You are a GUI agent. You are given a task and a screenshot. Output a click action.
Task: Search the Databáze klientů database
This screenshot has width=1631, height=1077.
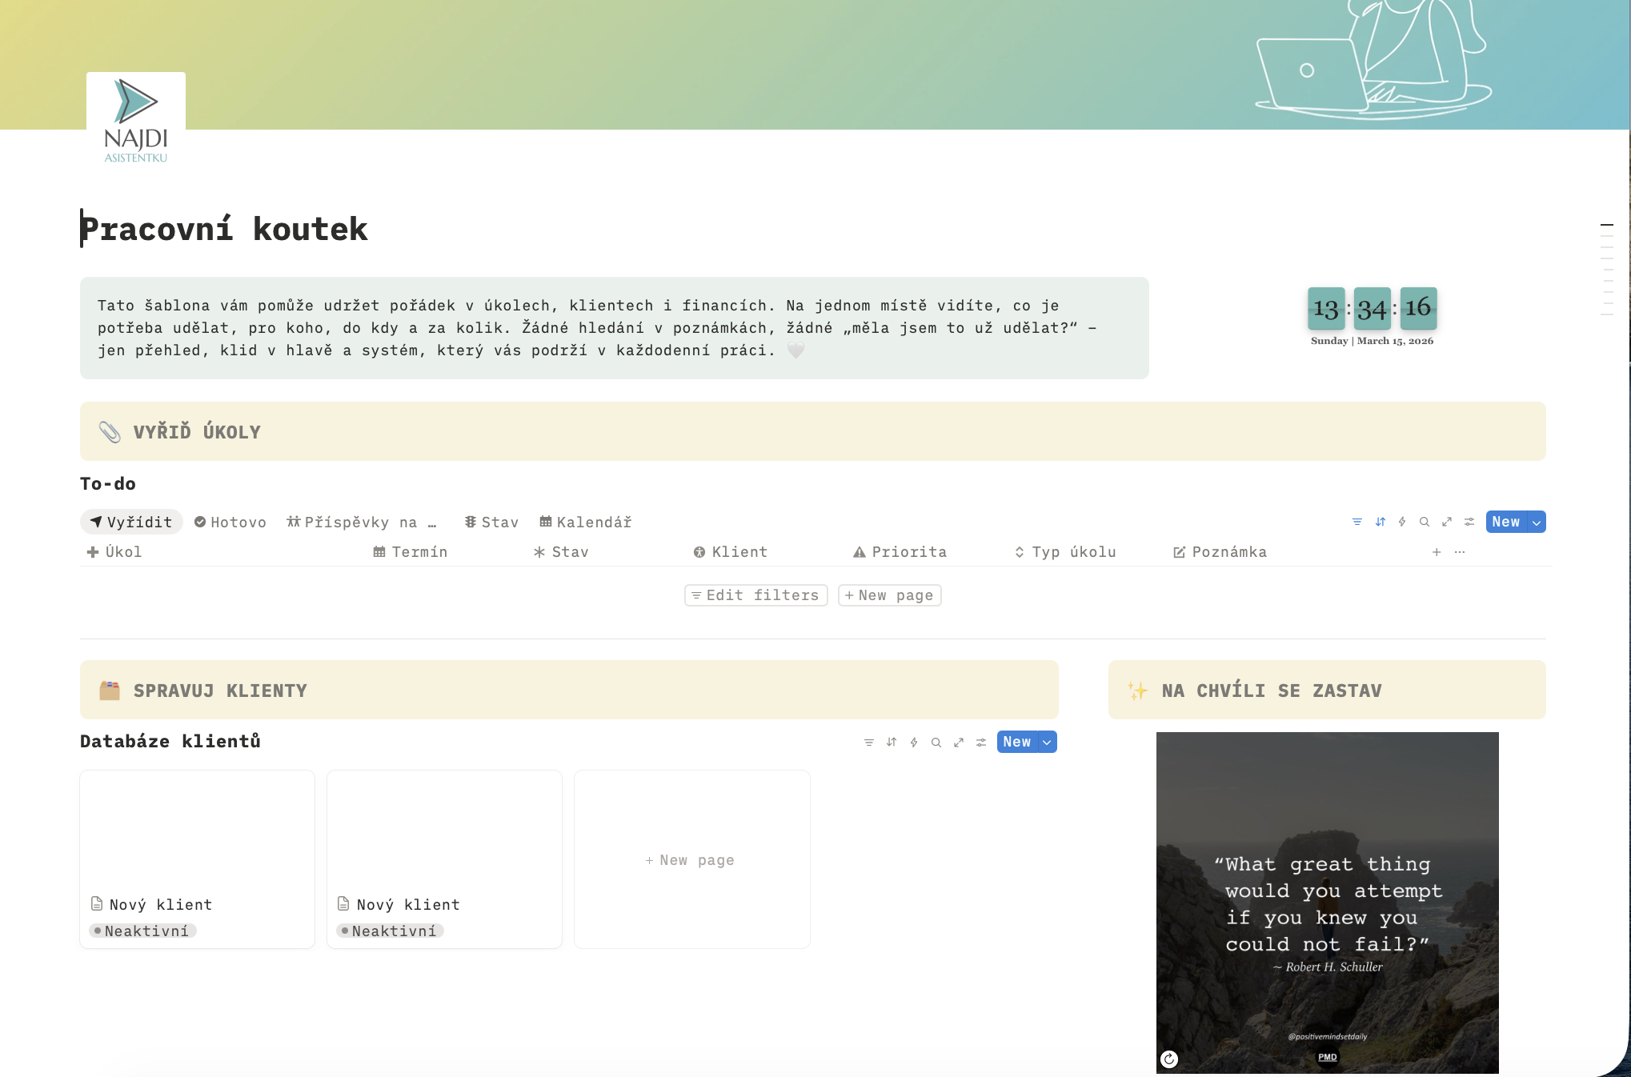936,743
